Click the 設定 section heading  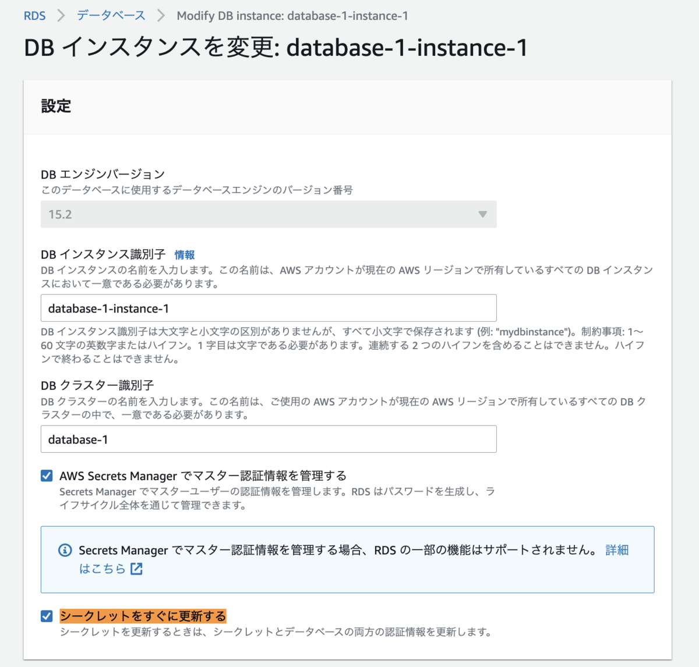pos(56,106)
